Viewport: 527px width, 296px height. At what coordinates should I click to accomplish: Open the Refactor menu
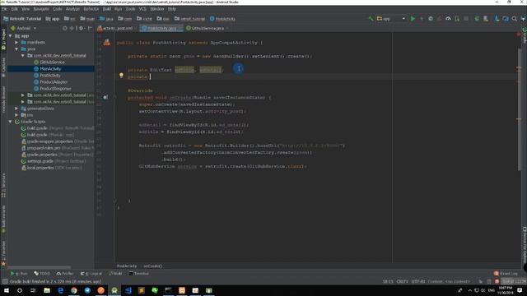pos(91,9)
